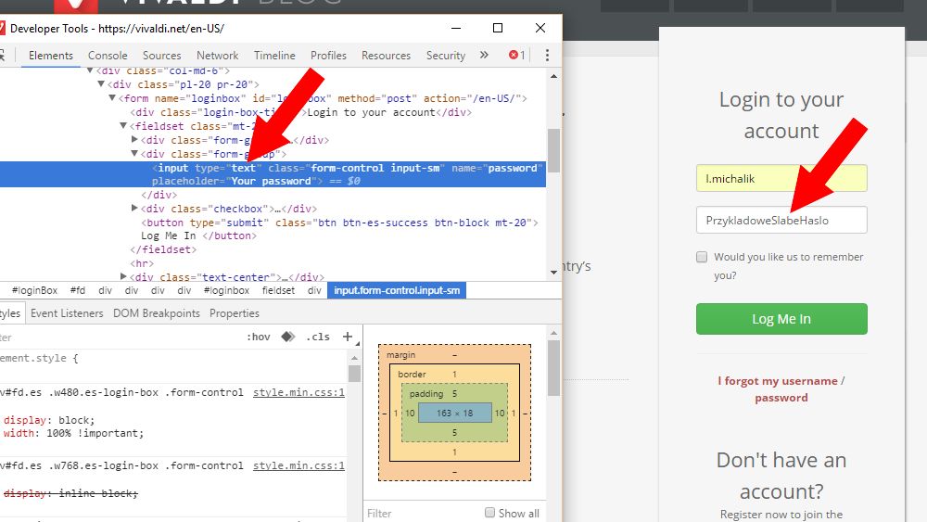
Task: Add new style rule plus icon
Action: coord(348,337)
